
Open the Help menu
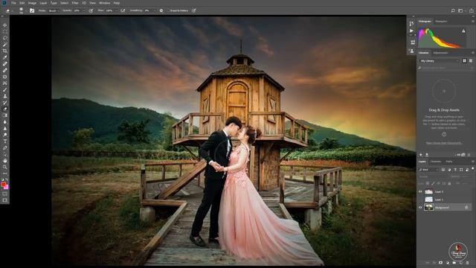[x=117, y=3]
